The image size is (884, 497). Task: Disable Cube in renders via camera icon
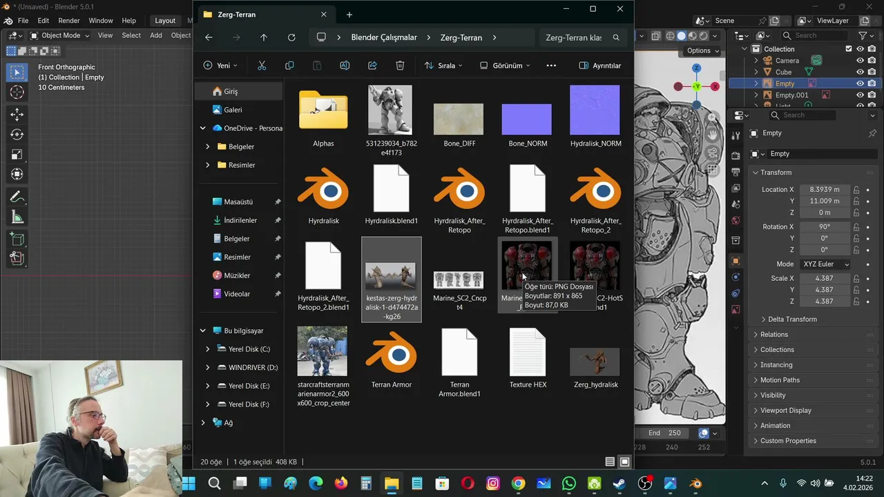(872, 72)
